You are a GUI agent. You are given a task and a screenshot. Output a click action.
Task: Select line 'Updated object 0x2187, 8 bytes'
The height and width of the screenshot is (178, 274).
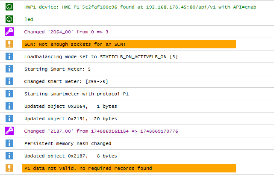71,156
